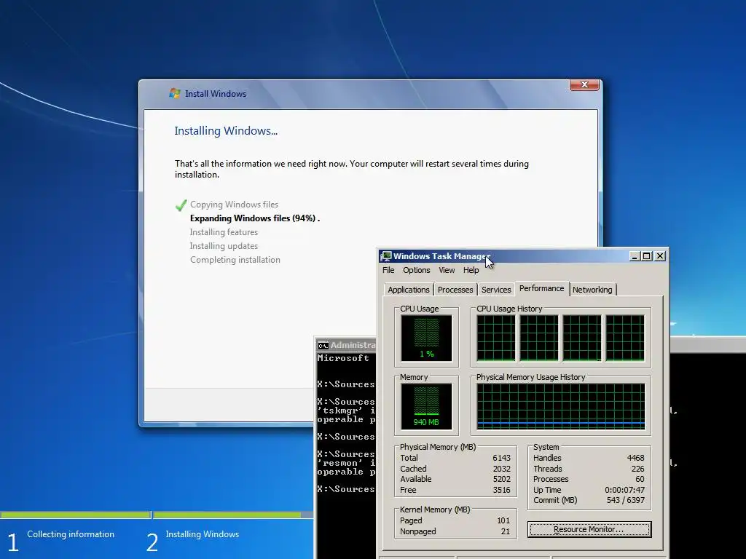The width and height of the screenshot is (746, 559).
Task: Open the Resource Monitor button
Action: pyautogui.click(x=589, y=529)
